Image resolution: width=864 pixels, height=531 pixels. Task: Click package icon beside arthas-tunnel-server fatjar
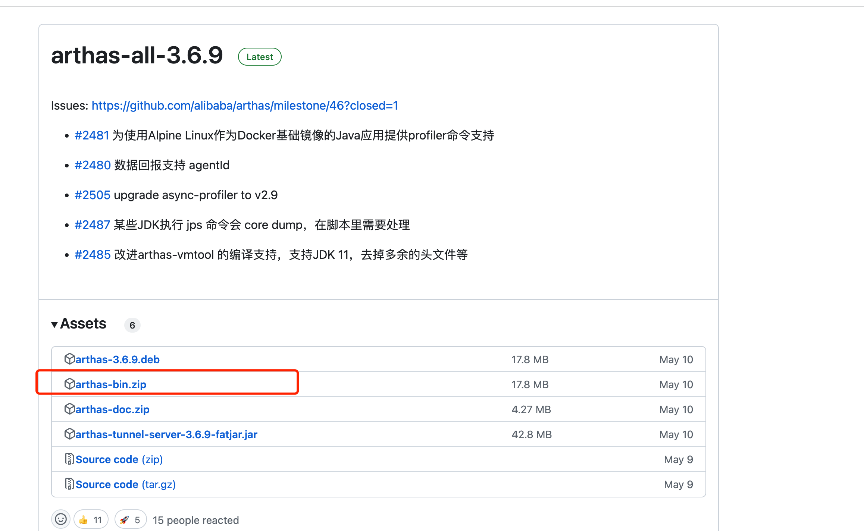click(x=69, y=434)
